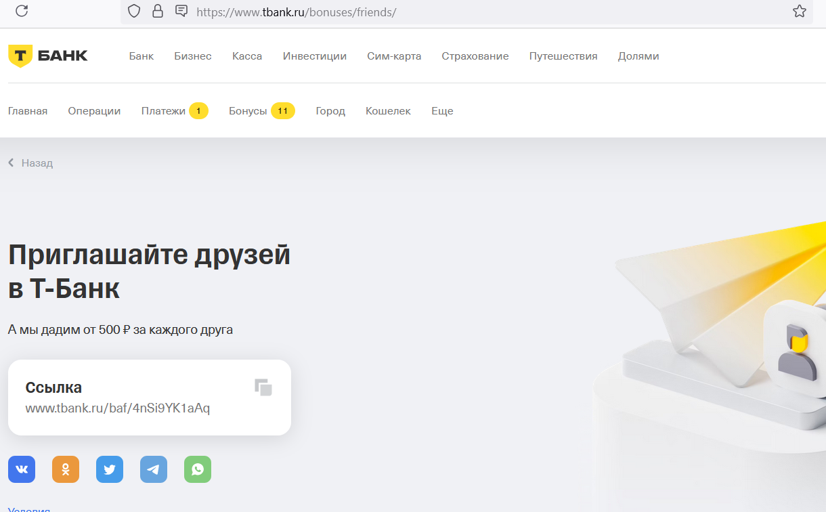Go back using the Назад link

click(30, 163)
